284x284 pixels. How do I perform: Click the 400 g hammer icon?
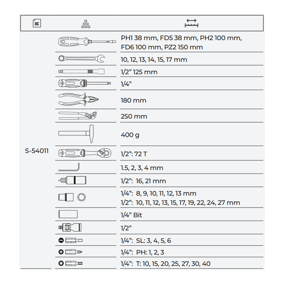[76, 135]
